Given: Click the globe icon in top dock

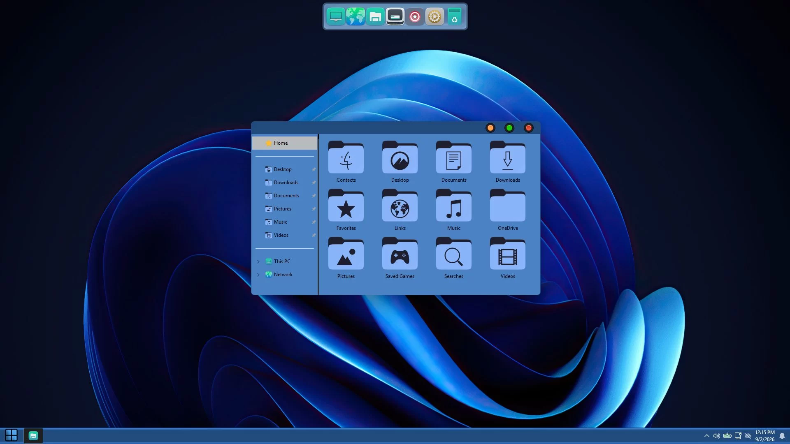Looking at the screenshot, I should point(355,16).
